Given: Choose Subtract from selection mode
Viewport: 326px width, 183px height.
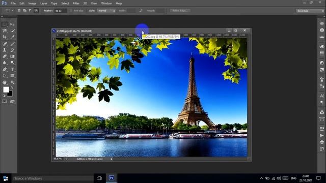Looking at the screenshot, I should (x=30, y=11).
